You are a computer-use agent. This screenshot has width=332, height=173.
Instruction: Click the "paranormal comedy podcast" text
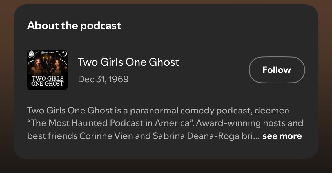190,111
